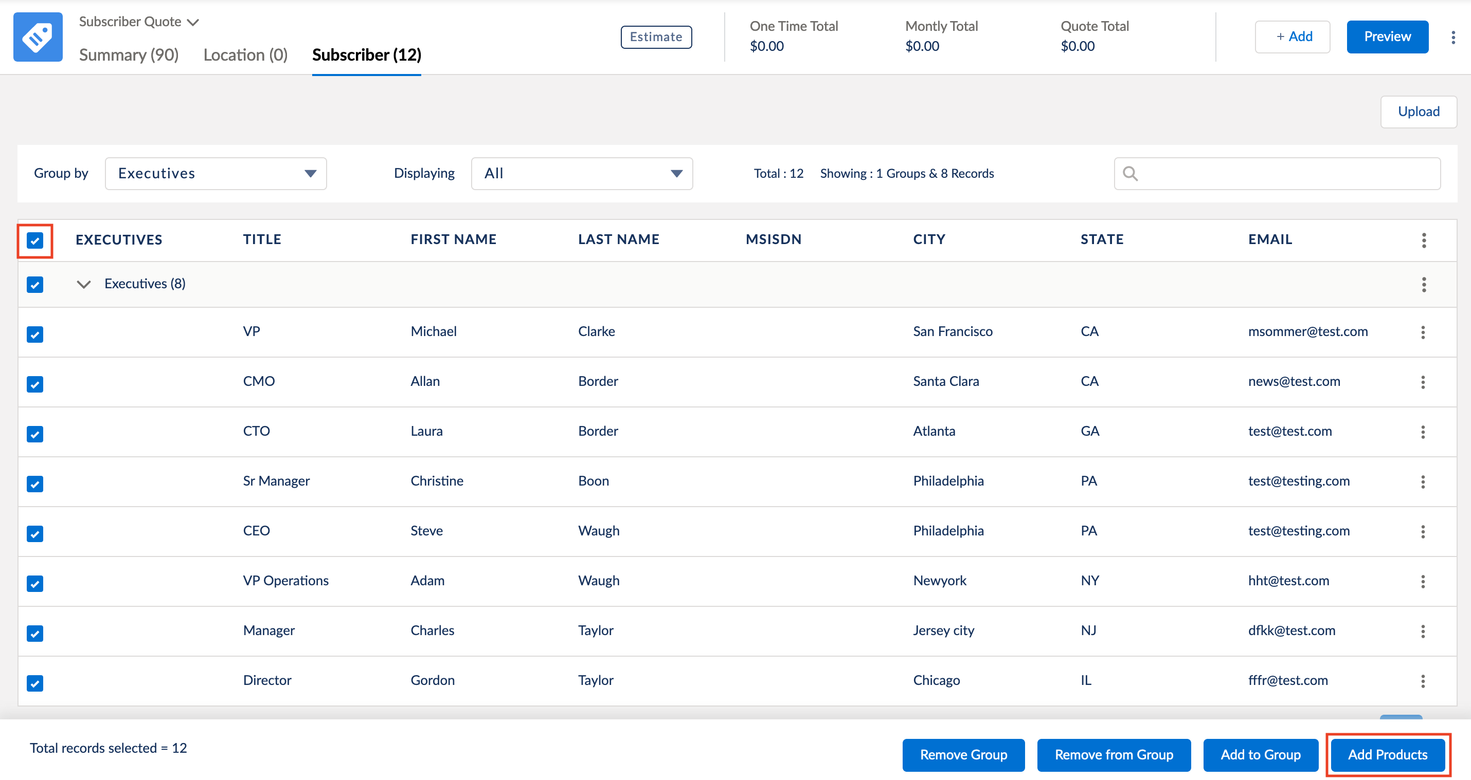
Task: Uncheck the CEO Steve Waugh row
Action: [x=35, y=533]
